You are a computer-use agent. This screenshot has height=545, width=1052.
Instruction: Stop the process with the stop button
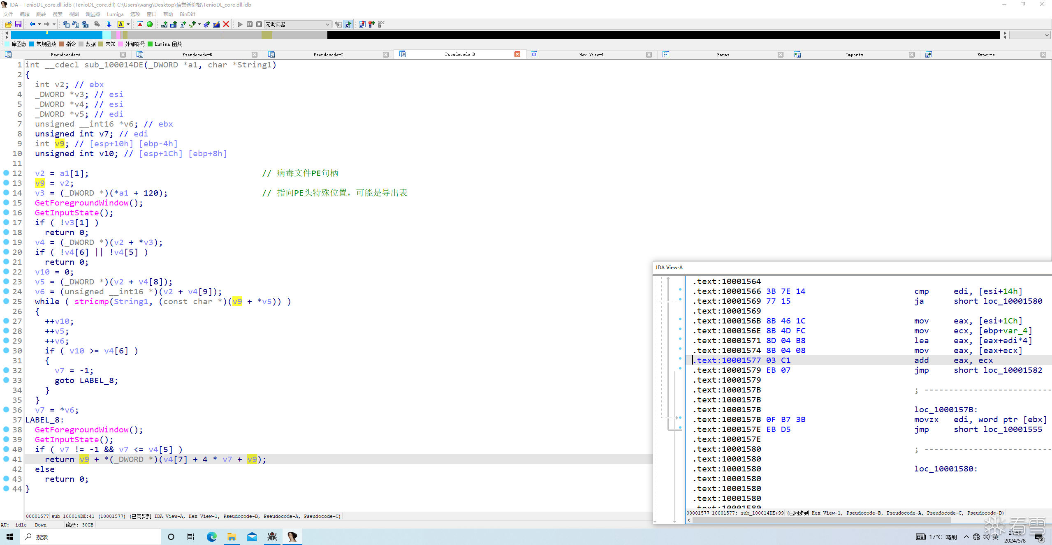pyautogui.click(x=259, y=24)
